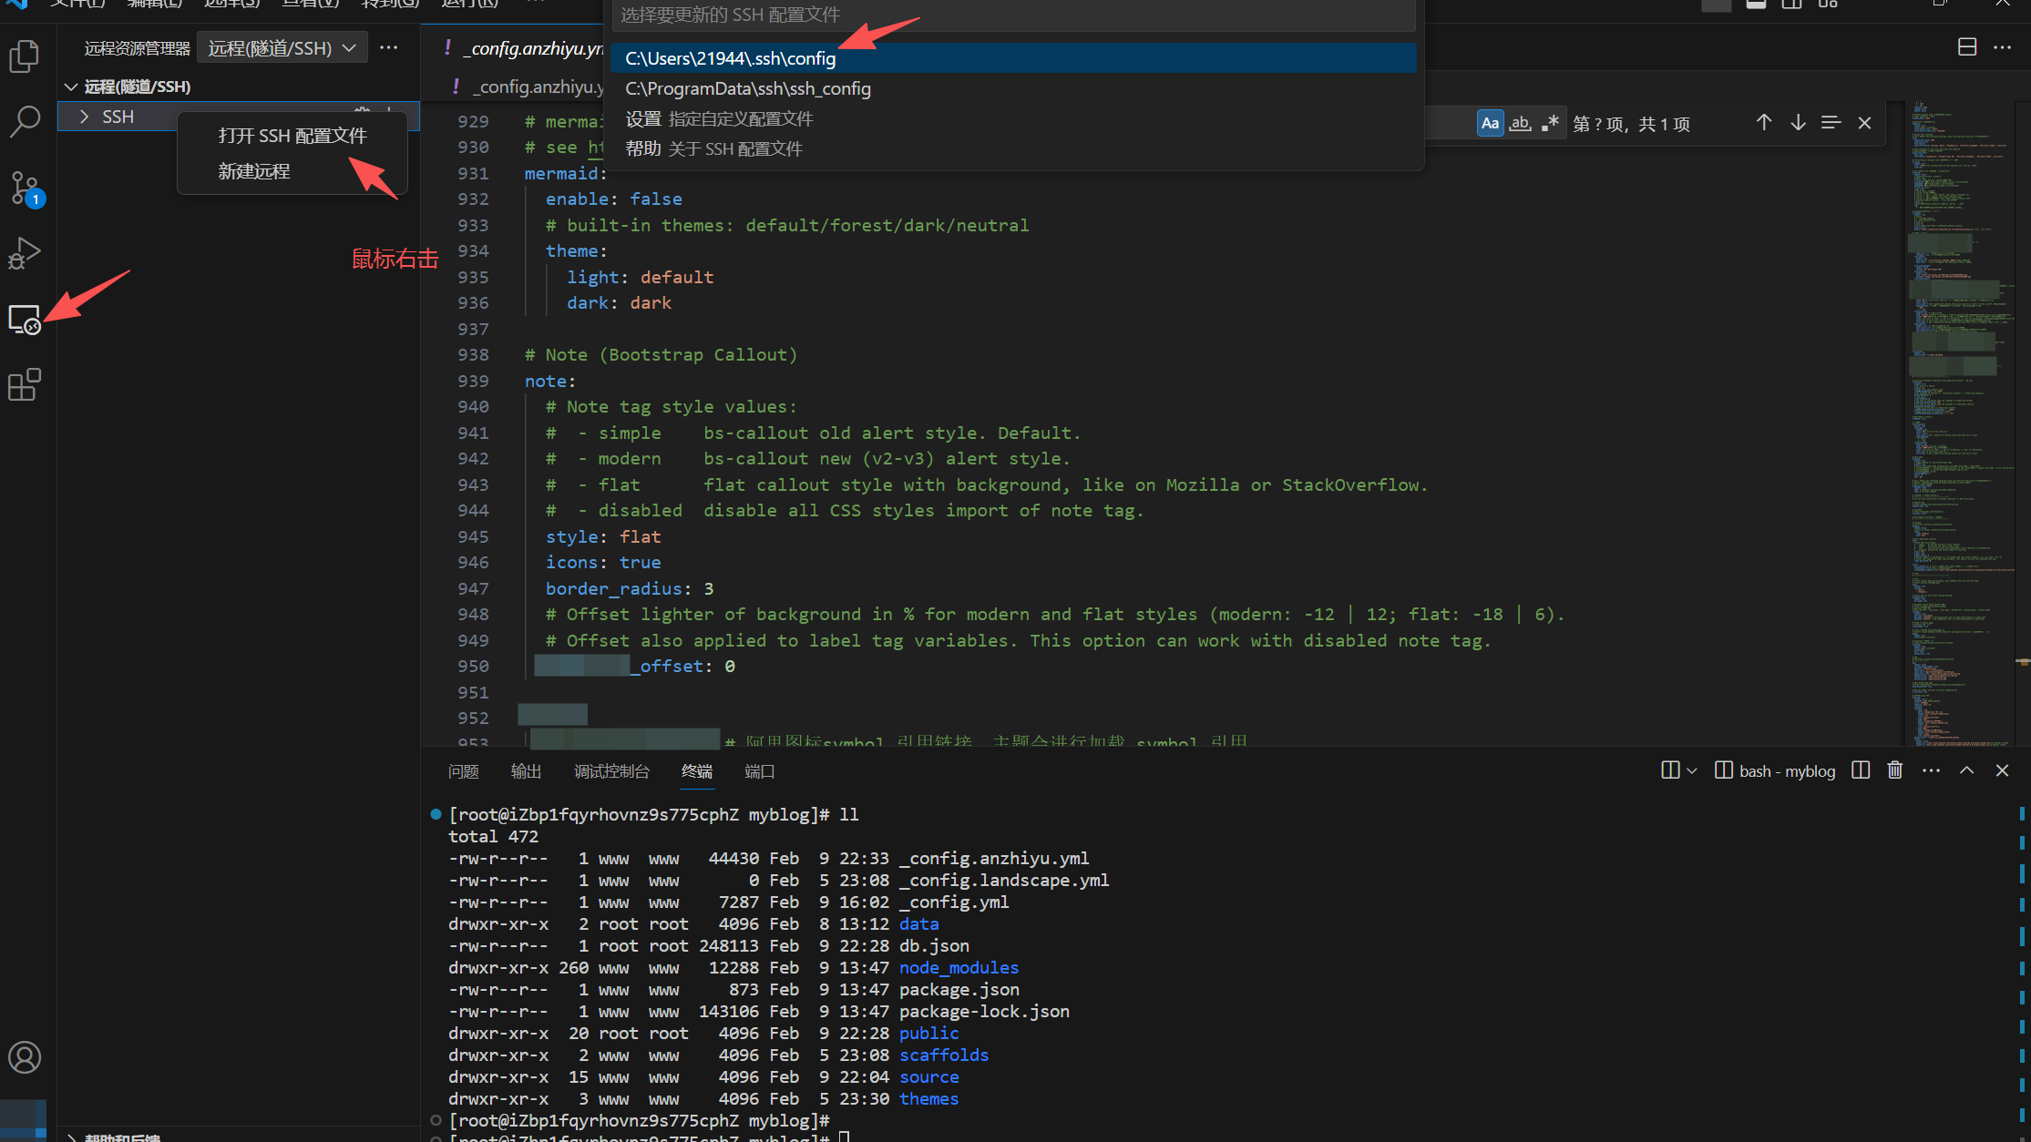Select 打开 SSH 配置文件 context menu entry
Image resolution: width=2031 pixels, height=1142 pixels.
point(292,136)
